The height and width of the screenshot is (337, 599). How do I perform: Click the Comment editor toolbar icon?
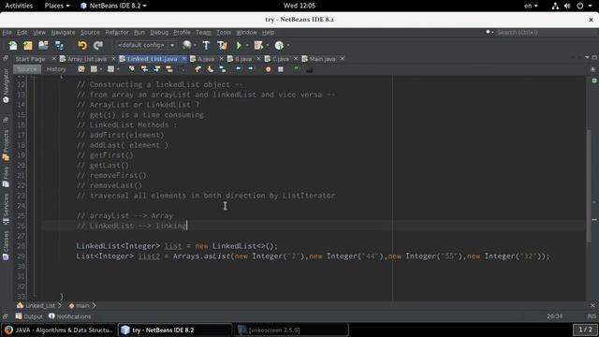[x=297, y=69]
